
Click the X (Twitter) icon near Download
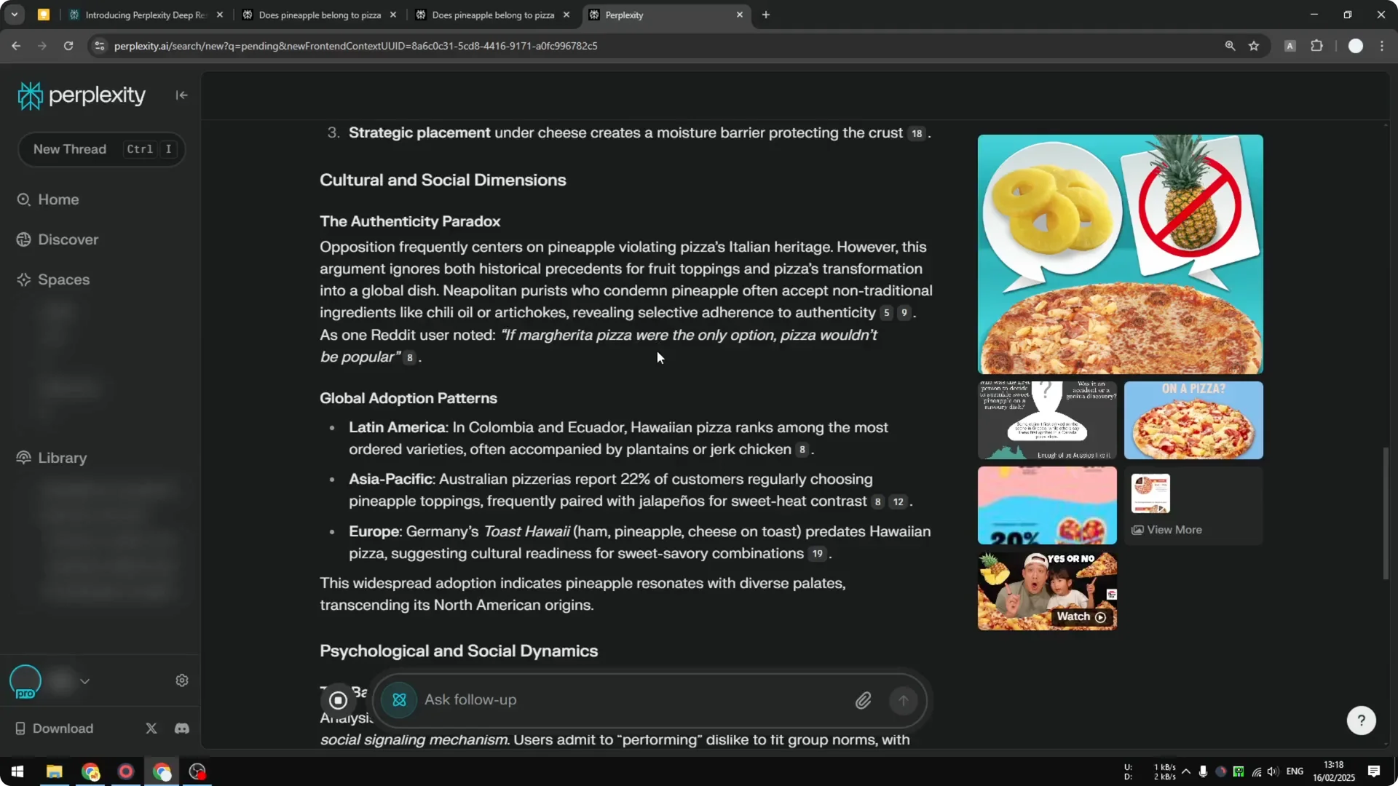point(151,729)
